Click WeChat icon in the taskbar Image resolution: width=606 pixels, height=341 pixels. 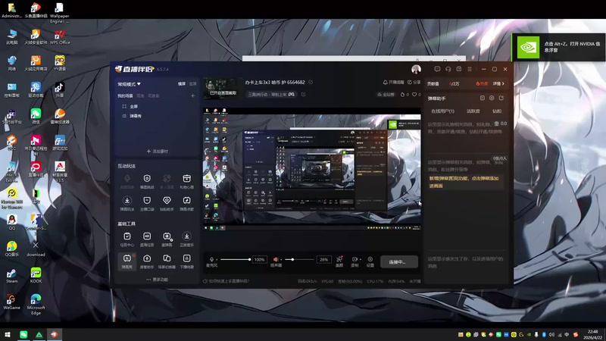[x=23, y=334]
